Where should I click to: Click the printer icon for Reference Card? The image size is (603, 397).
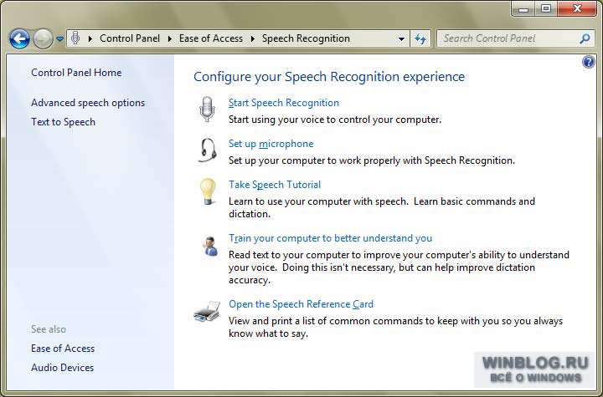pyautogui.click(x=207, y=311)
